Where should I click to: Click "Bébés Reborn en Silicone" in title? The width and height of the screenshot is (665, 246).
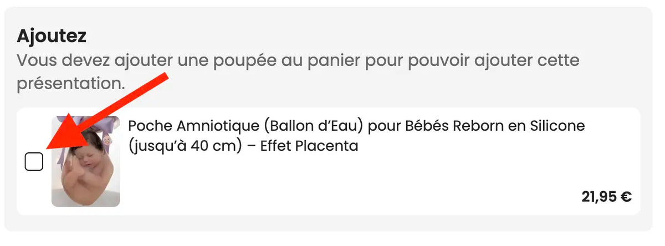[x=495, y=126]
